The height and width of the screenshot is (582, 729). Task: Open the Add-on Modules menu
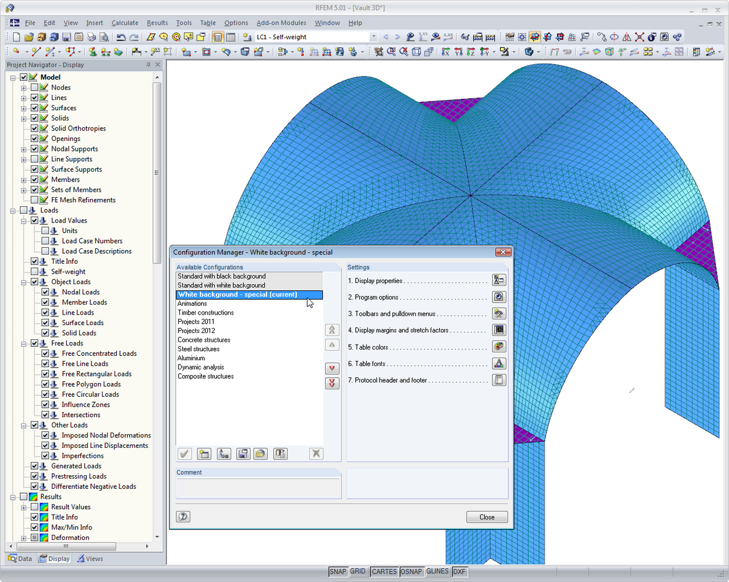pos(281,23)
